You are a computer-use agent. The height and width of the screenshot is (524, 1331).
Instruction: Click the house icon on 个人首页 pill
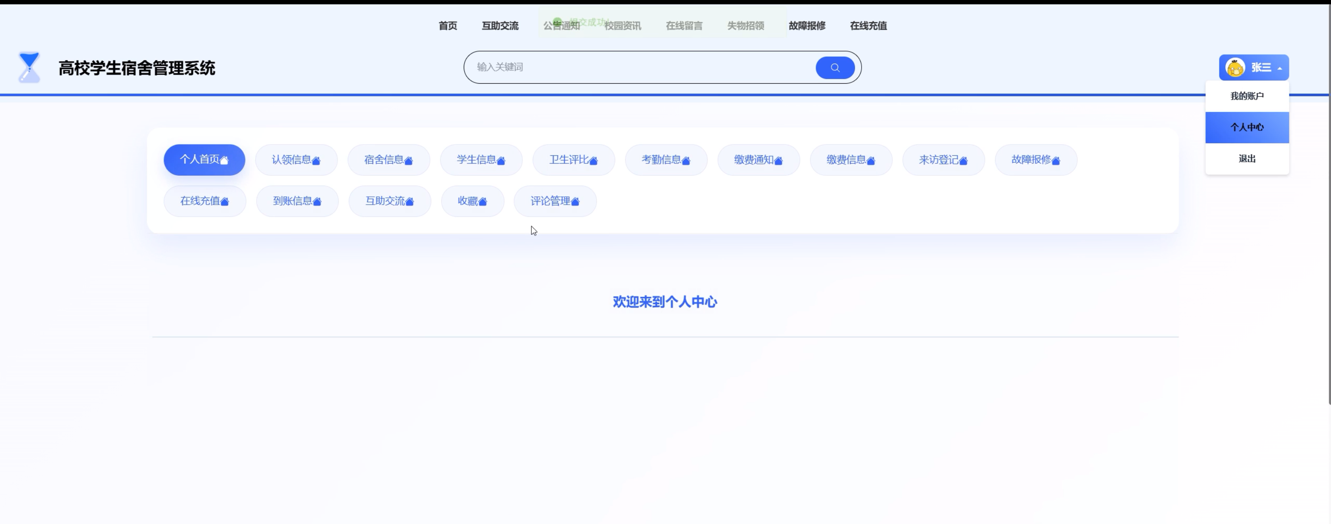[224, 161]
